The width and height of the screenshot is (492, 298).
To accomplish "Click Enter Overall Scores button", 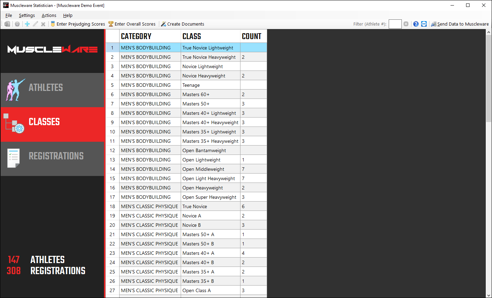I will click(x=132, y=24).
